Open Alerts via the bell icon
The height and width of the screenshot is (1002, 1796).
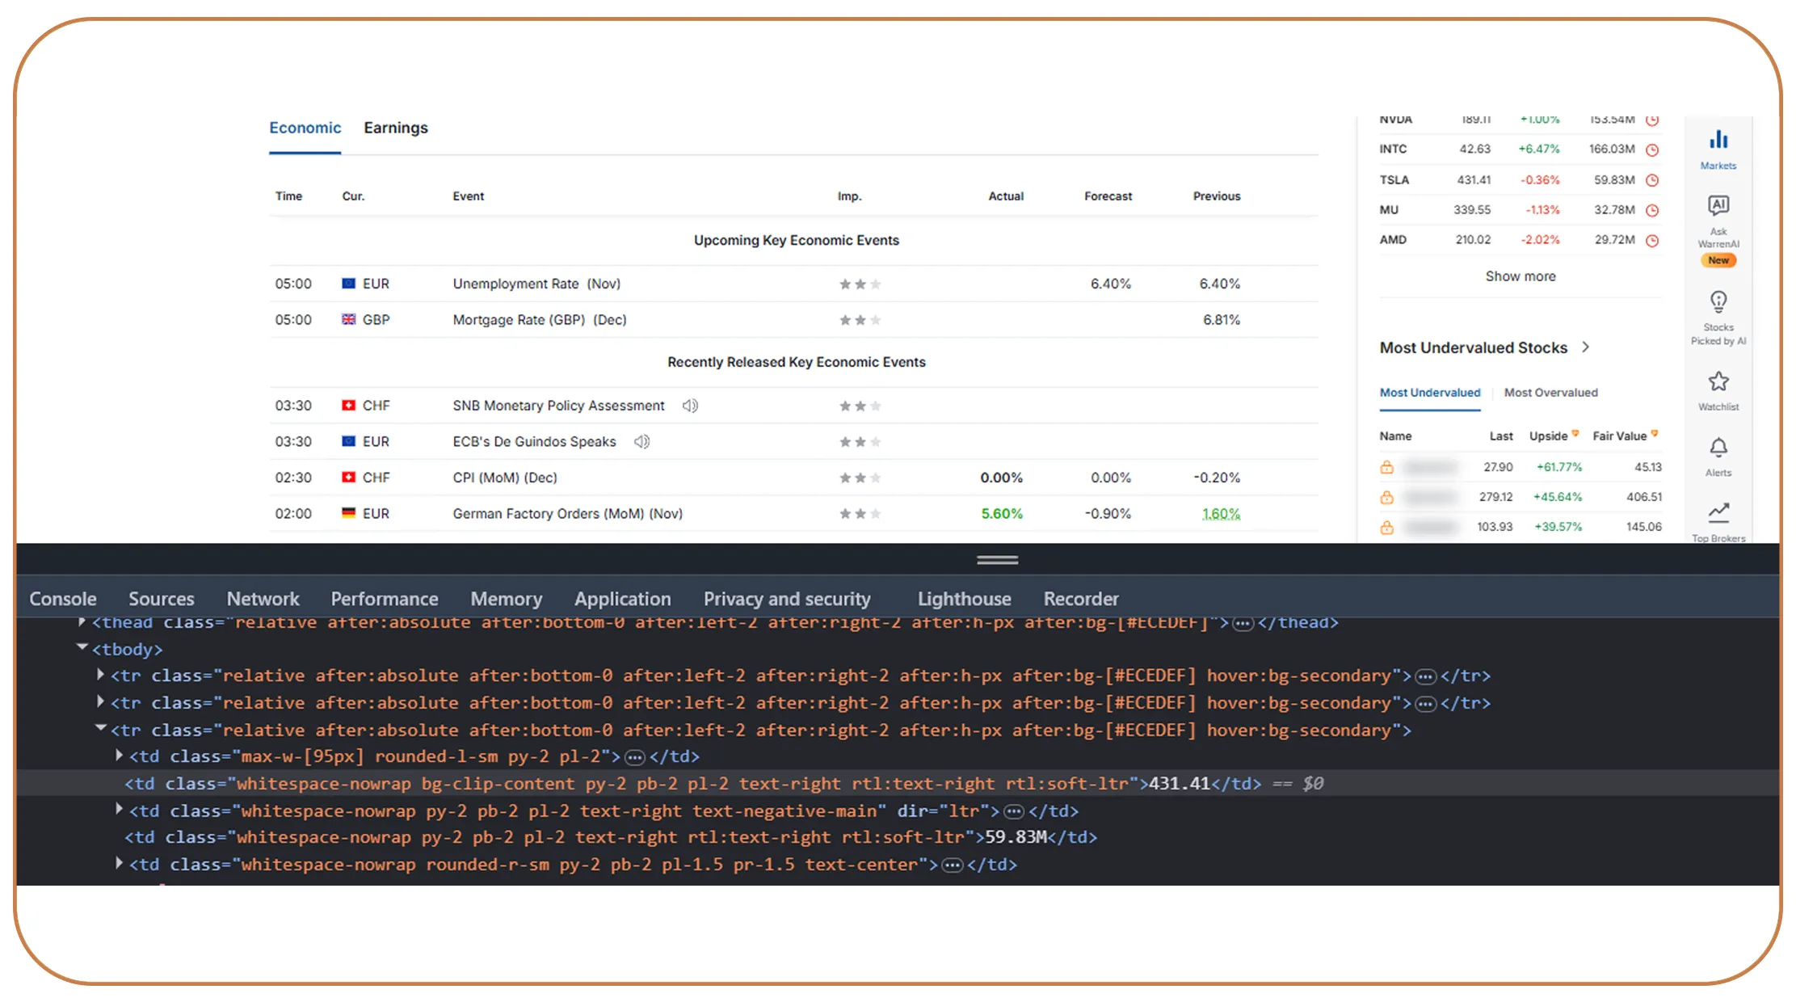pos(1718,448)
